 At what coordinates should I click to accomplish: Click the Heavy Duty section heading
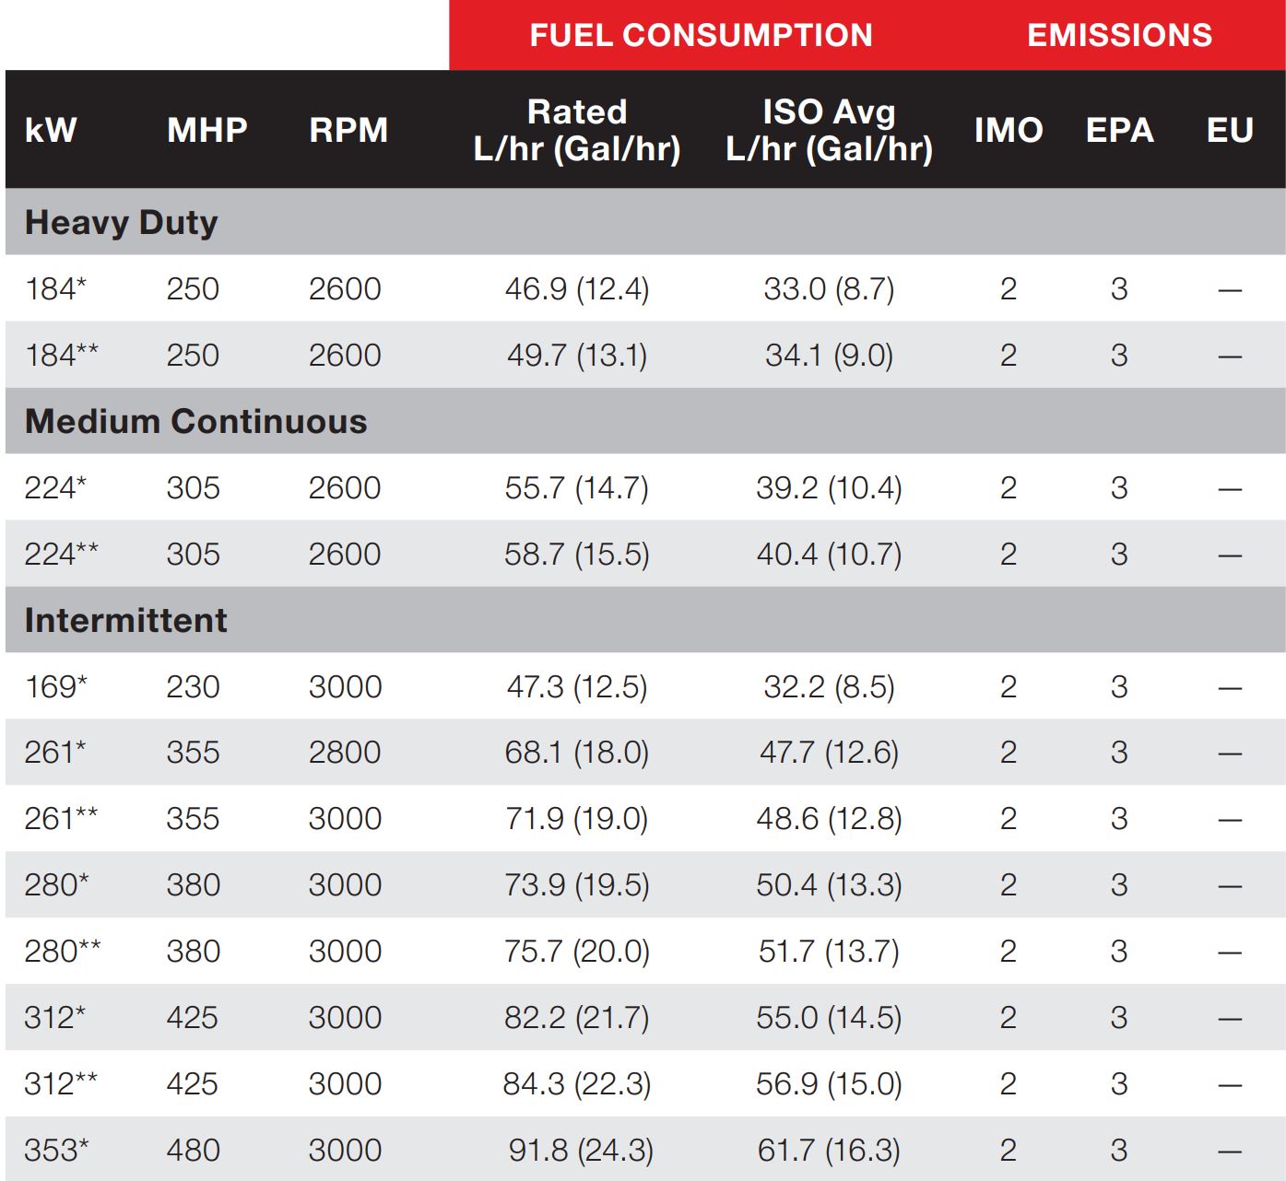click(121, 222)
